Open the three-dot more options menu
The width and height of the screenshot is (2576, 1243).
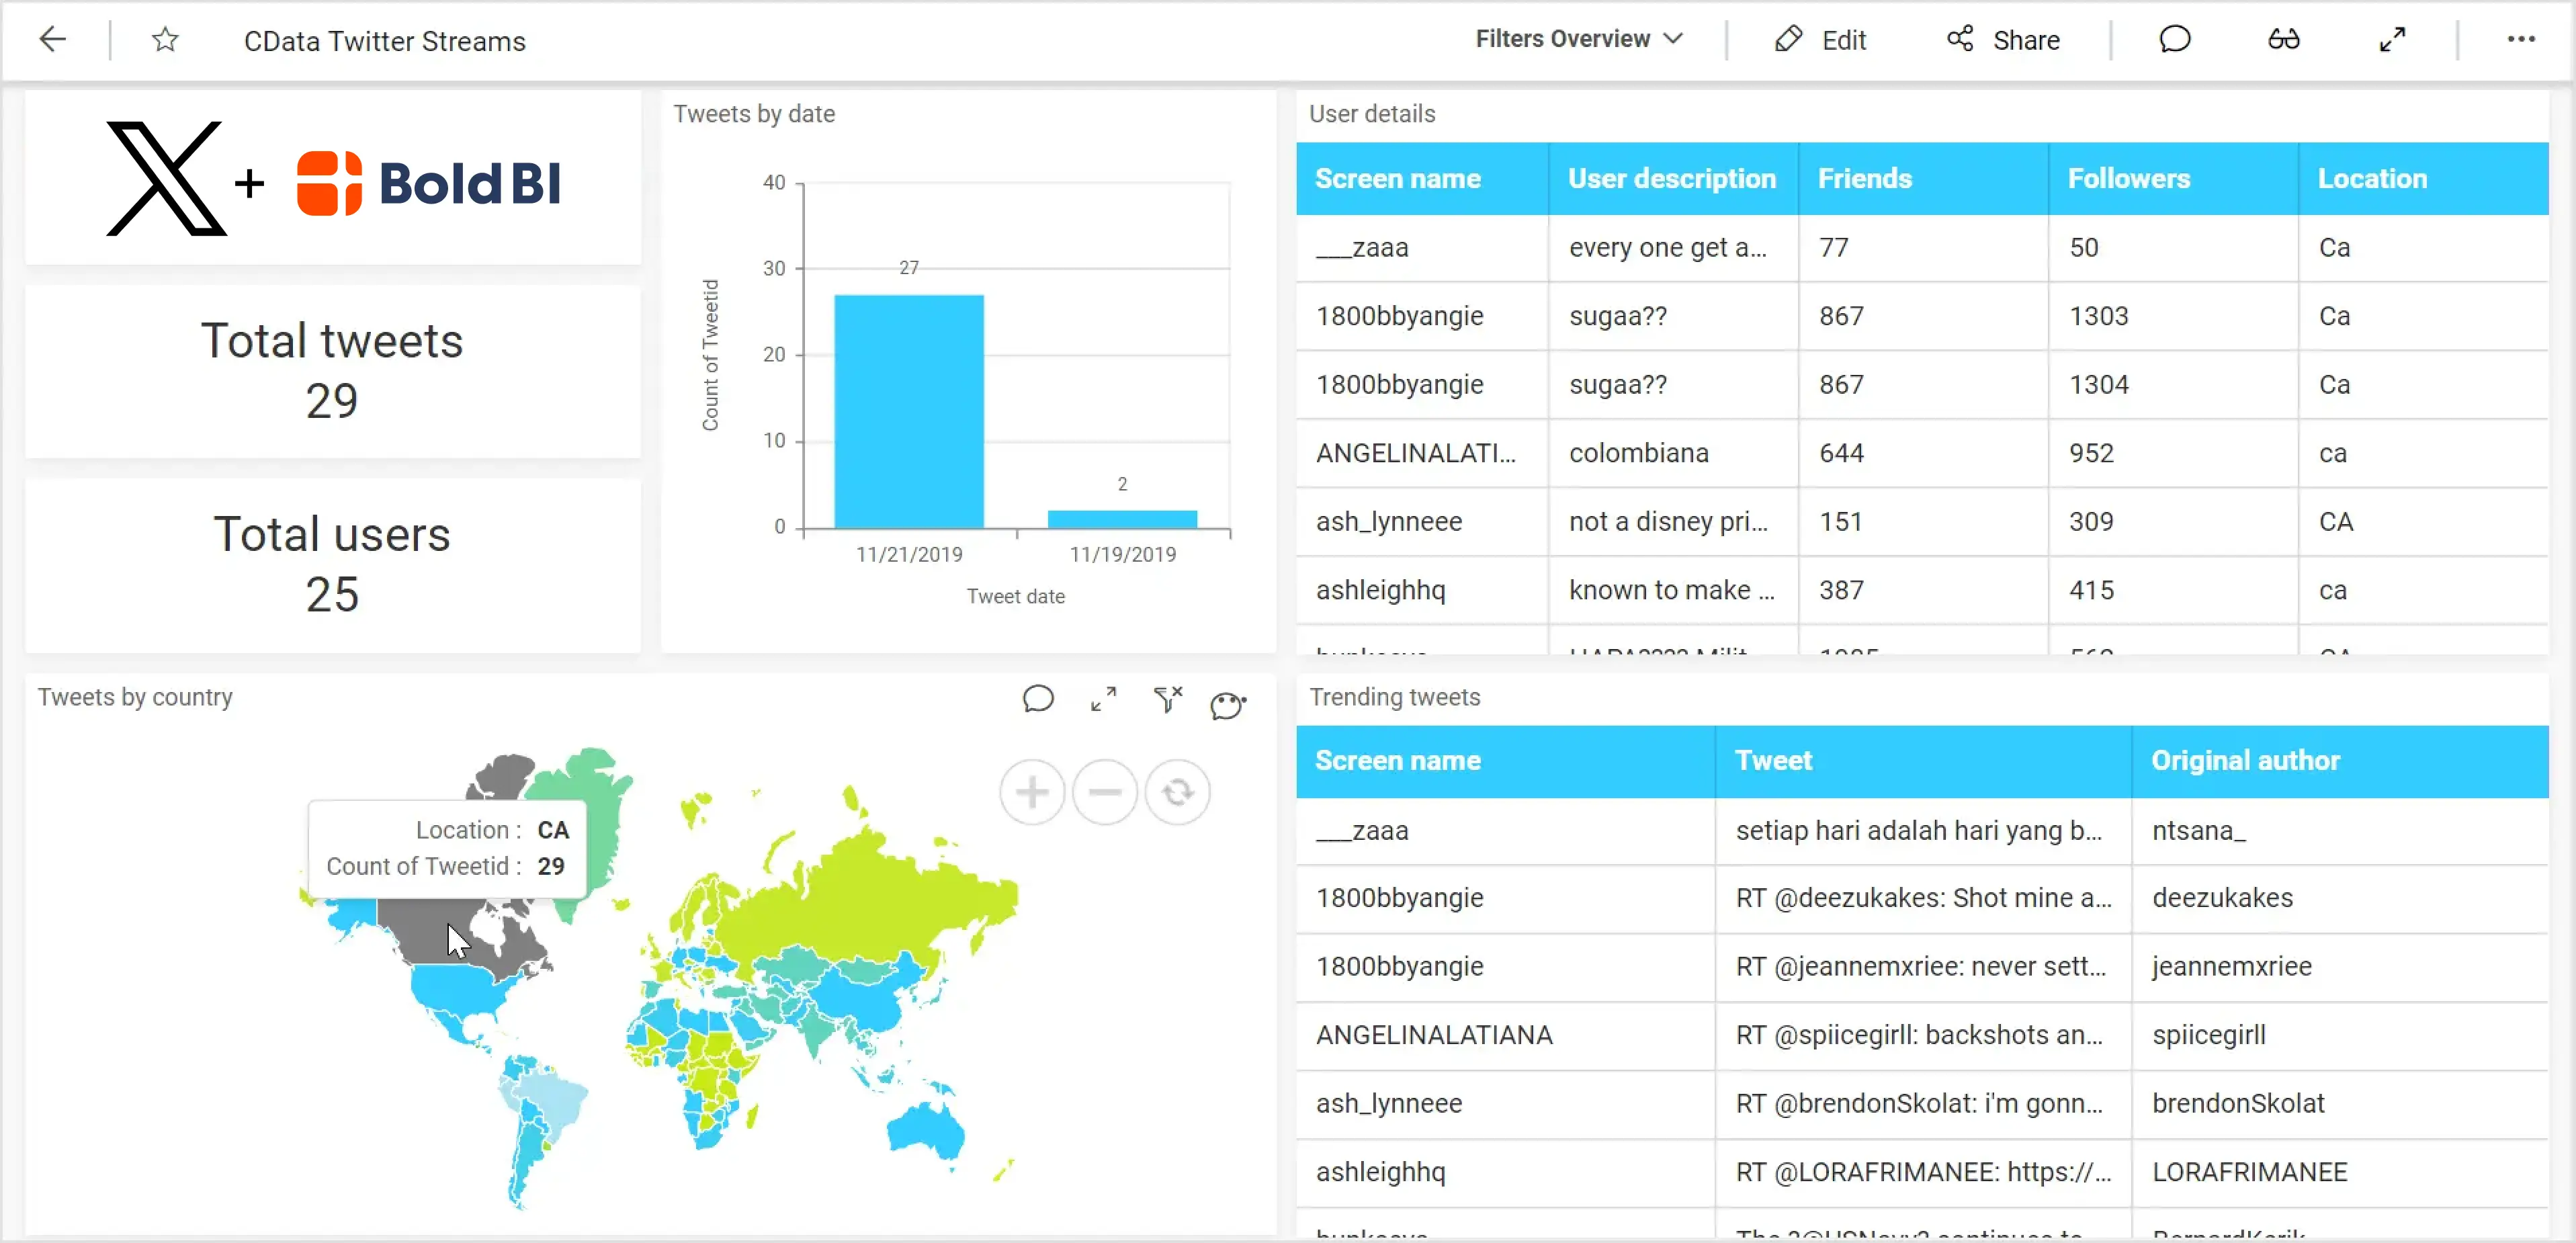click(x=2520, y=40)
